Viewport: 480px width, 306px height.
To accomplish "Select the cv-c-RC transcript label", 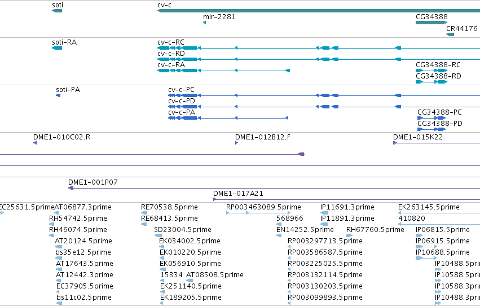I will [171, 42].
